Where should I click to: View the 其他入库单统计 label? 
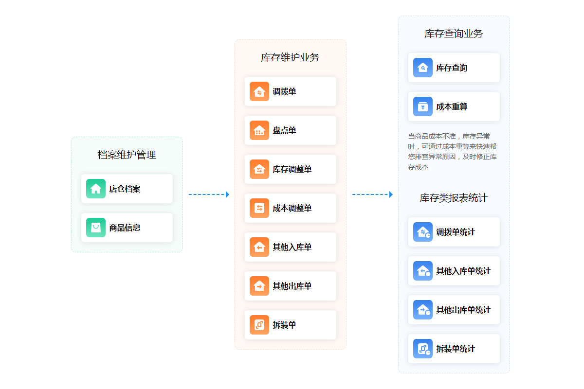point(463,271)
